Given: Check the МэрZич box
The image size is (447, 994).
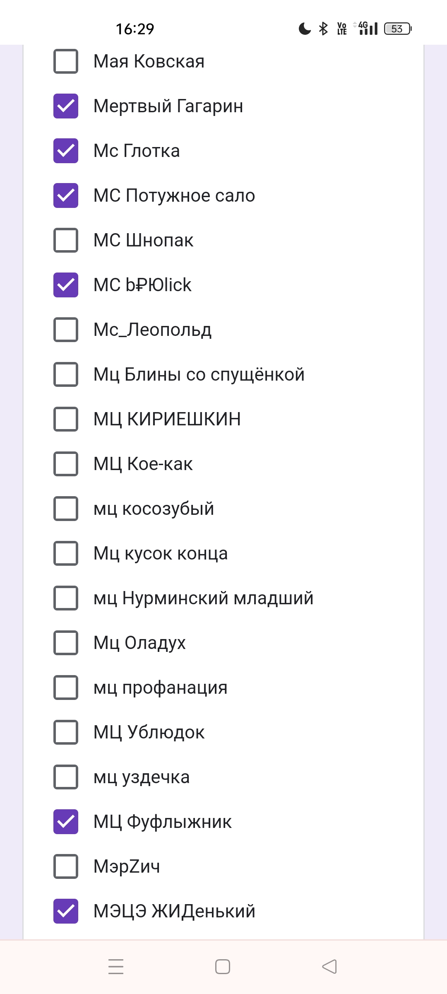Looking at the screenshot, I should (x=66, y=866).
